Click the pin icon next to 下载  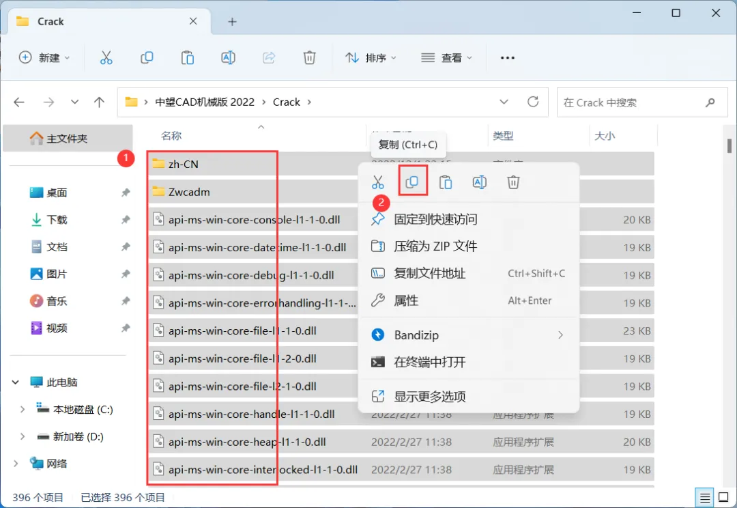pos(126,220)
